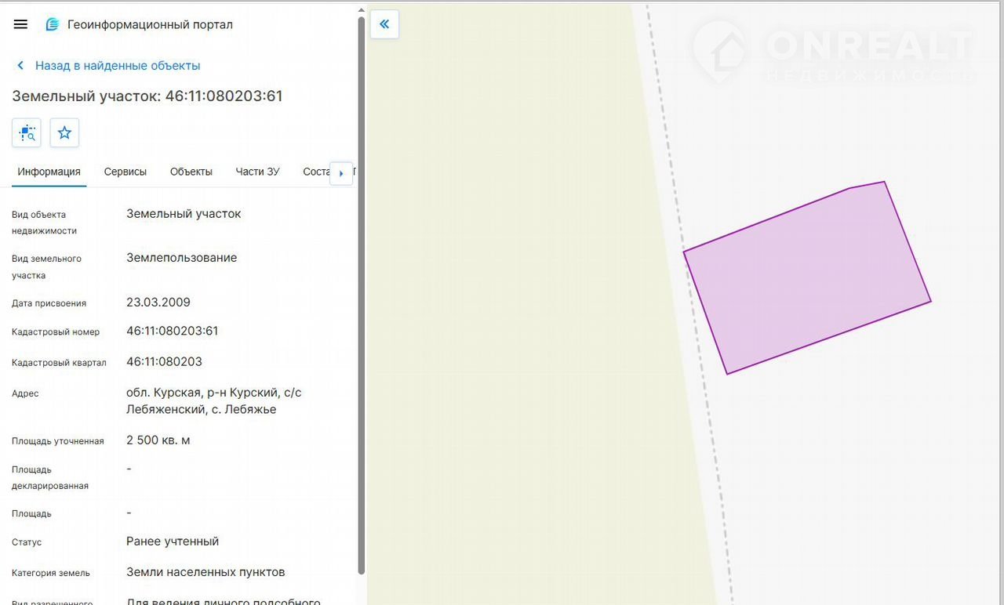Open the hamburger main menu
The image size is (1004, 605).
(21, 24)
